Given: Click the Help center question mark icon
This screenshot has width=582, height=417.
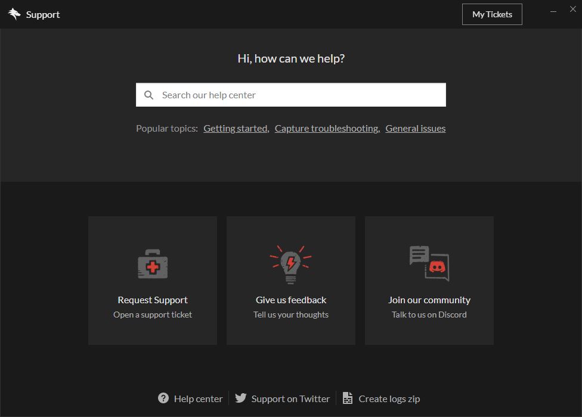Looking at the screenshot, I should (163, 398).
